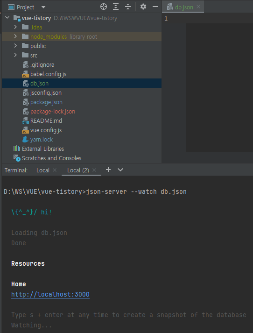Click the Terminal: panel label
This screenshot has width=253, height=333.
[x=16, y=170]
